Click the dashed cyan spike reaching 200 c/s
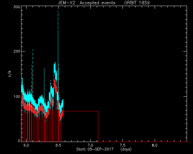This screenshot has height=154, width=193. (x=33, y=61)
